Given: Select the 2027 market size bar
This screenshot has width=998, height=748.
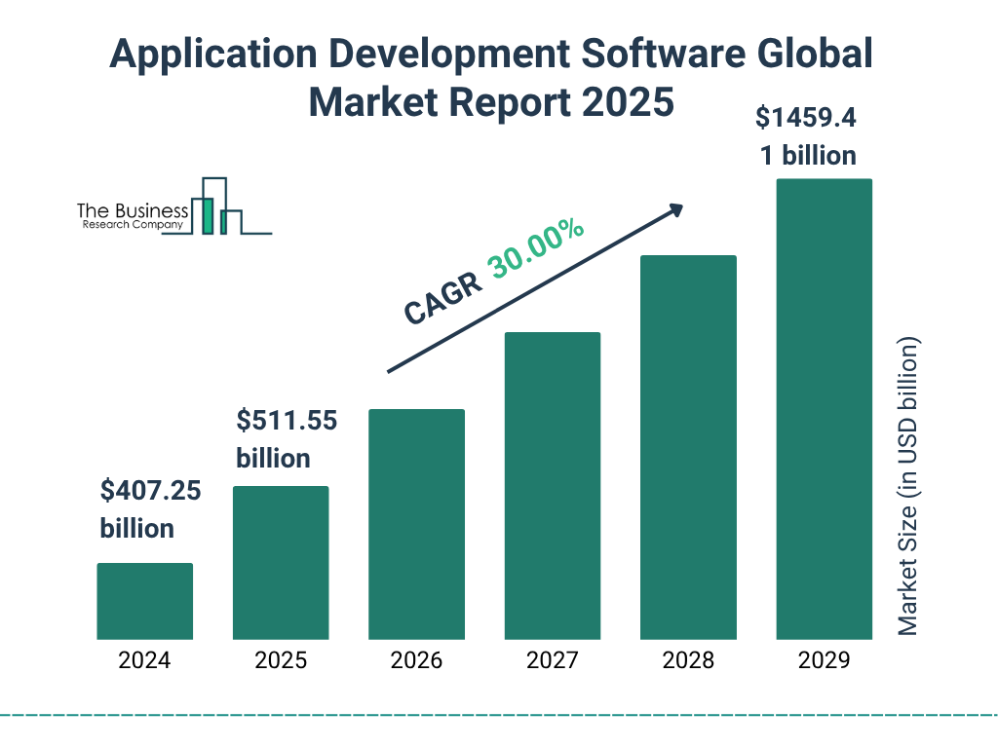Looking at the screenshot, I should [x=552, y=486].
